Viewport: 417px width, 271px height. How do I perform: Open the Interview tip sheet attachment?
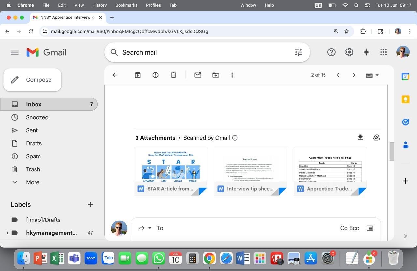[250, 171]
